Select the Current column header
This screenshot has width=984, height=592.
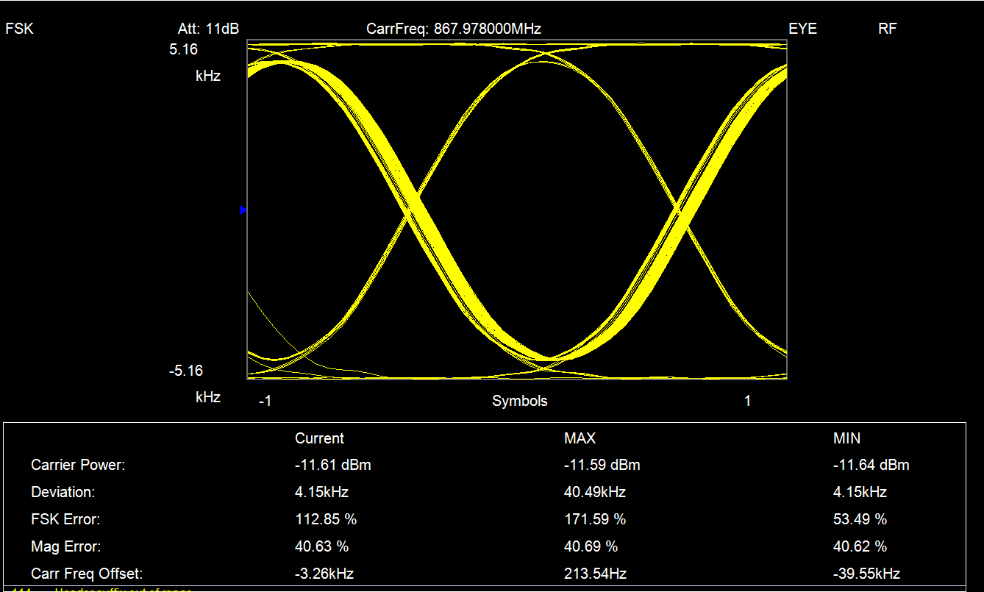[319, 438]
